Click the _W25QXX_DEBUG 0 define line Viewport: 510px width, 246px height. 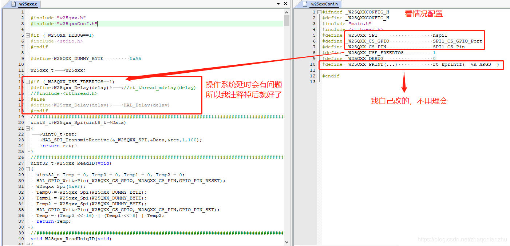(x=379, y=59)
